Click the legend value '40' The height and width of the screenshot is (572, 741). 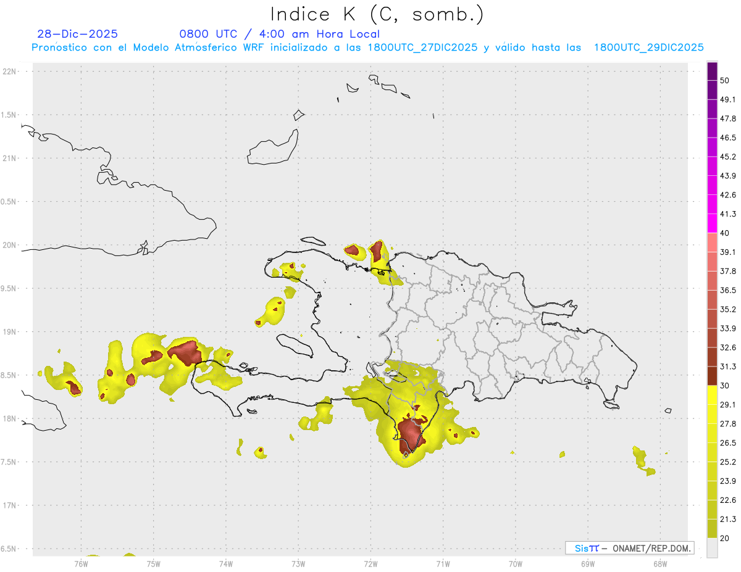[725, 233]
